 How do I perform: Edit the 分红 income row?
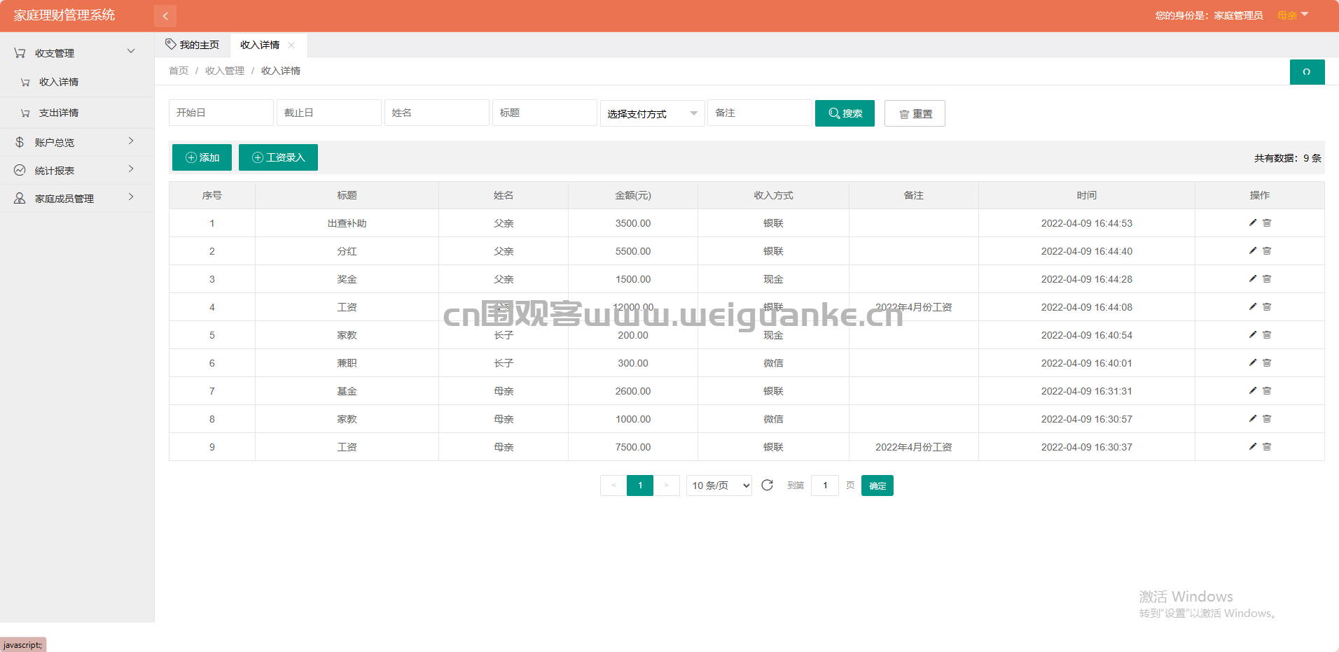pyautogui.click(x=1253, y=250)
